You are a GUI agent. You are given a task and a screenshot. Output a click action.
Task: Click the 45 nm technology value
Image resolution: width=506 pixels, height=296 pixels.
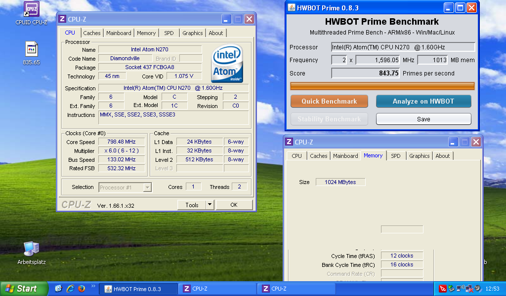tap(112, 76)
